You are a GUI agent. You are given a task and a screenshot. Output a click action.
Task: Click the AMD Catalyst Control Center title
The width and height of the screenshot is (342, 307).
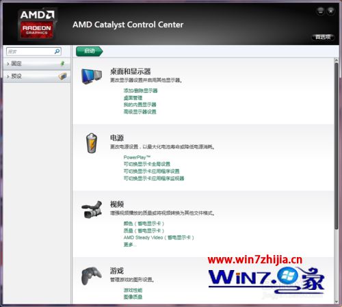[x=128, y=25]
